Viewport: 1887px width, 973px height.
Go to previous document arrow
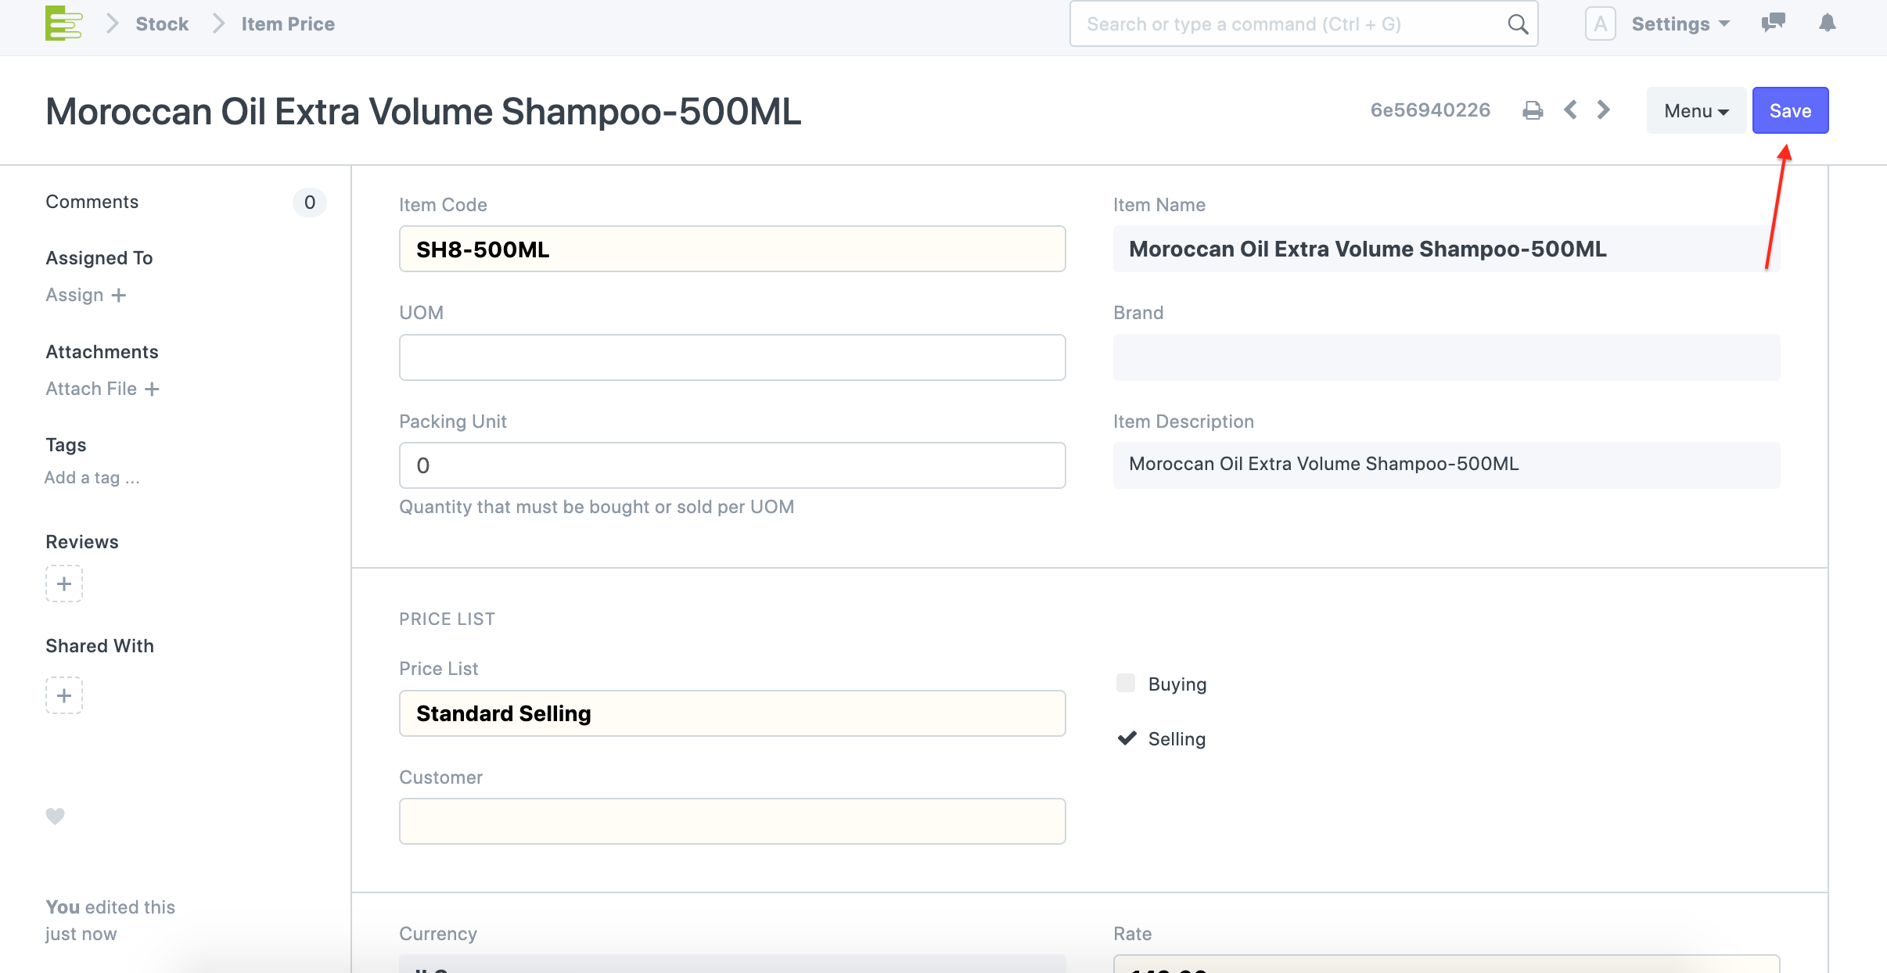tap(1570, 110)
